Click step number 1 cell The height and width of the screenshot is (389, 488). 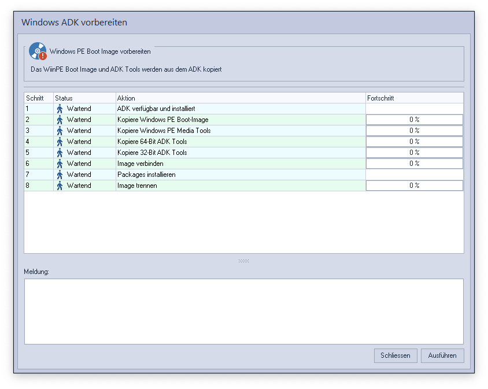click(x=39, y=109)
